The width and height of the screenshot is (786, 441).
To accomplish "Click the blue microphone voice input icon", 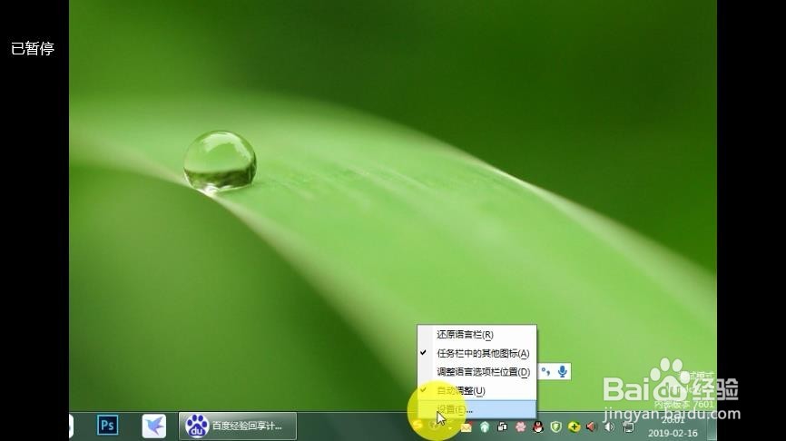I will click(x=563, y=371).
